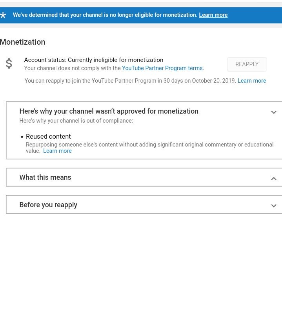Click the REAPPLY button
The width and height of the screenshot is (282, 313).
tap(247, 64)
